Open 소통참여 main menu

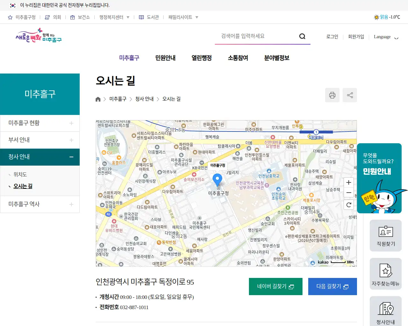(x=238, y=58)
